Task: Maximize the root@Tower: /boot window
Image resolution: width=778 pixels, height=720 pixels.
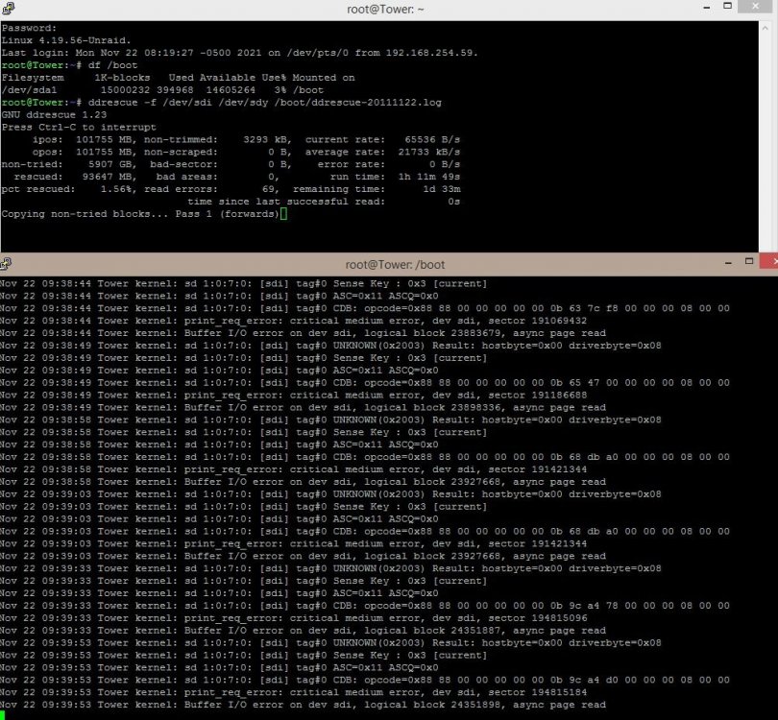Action: pyautogui.click(x=749, y=261)
